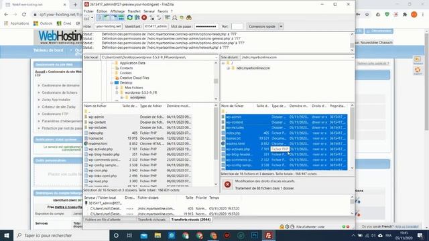429x241 pixels.
Task: Click Tableau de bord in browser navigation
Action: pos(48,50)
